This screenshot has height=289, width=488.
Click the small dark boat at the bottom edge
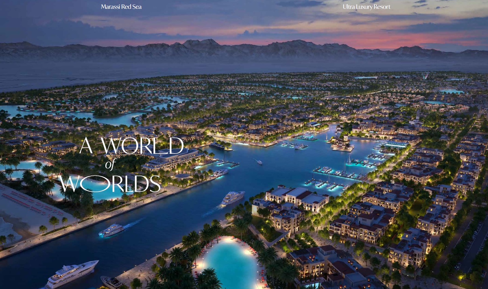click(111, 282)
